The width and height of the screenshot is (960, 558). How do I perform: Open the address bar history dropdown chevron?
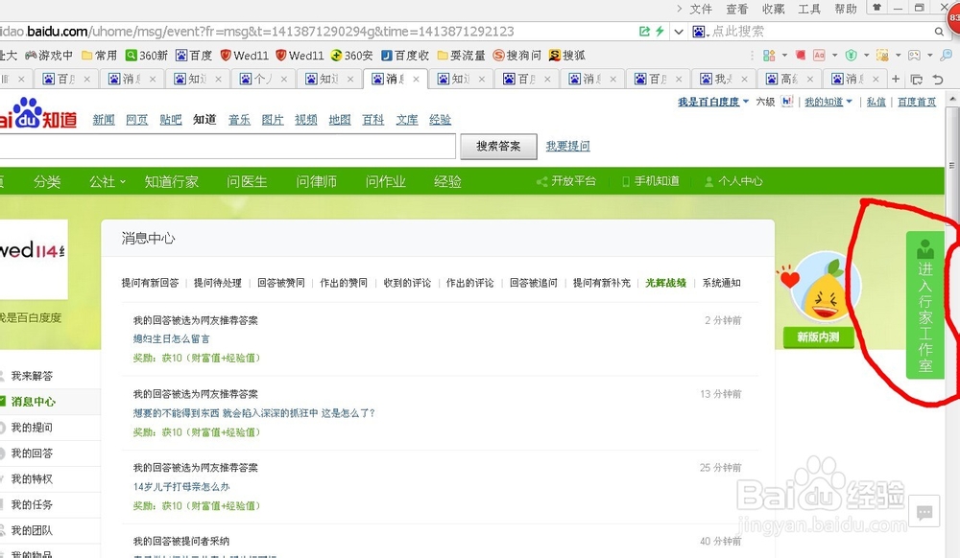click(x=678, y=30)
